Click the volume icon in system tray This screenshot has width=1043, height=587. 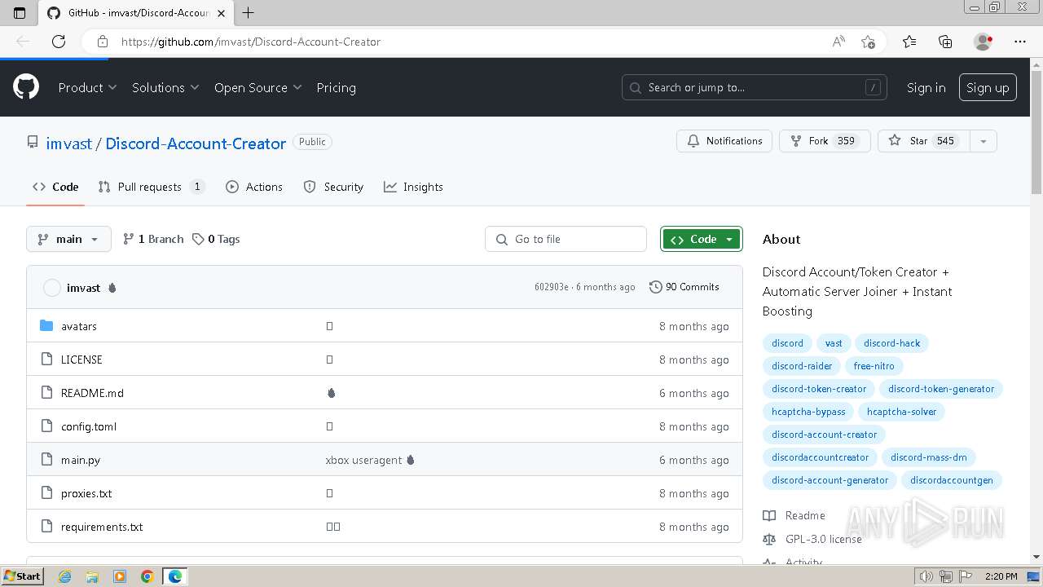[926, 576]
